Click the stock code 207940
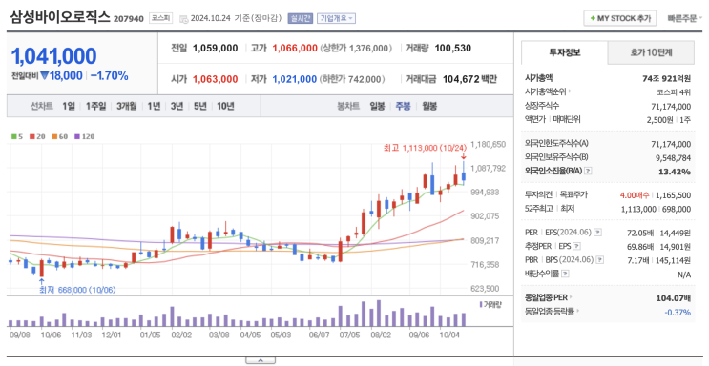This screenshot has height=366, width=709. 129,19
